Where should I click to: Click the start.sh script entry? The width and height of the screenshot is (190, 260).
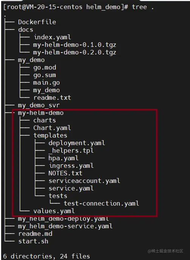(33, 241)
